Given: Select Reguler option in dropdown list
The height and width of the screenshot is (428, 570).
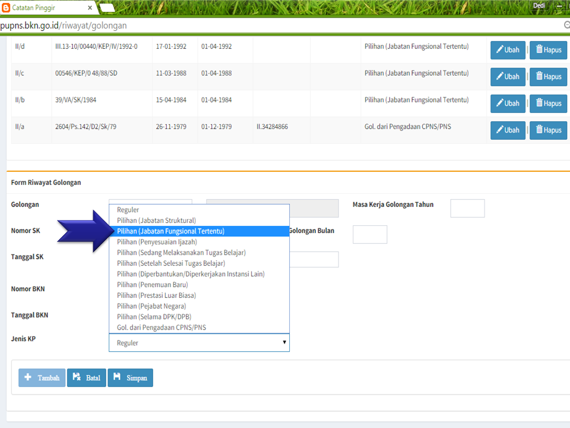Looking at the screenshot, I should pyautogui.click(x=199, y=210).
